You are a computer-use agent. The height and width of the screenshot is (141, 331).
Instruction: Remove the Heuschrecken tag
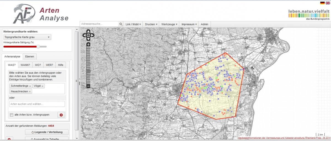(x=30, y=92)
